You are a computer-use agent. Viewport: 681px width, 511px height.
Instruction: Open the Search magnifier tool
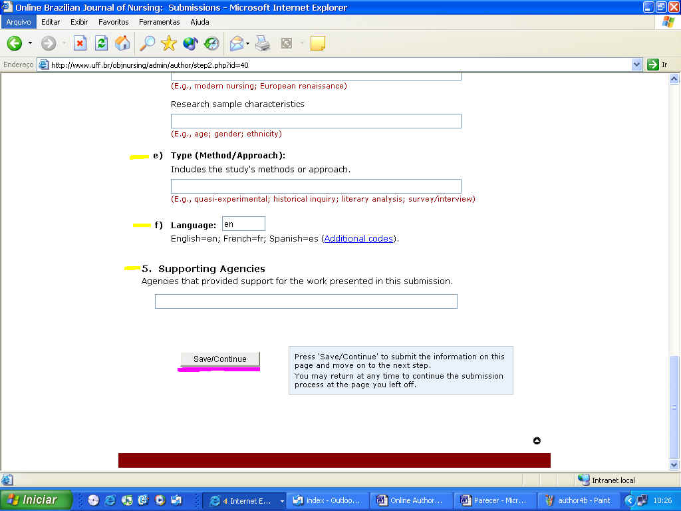147,44
